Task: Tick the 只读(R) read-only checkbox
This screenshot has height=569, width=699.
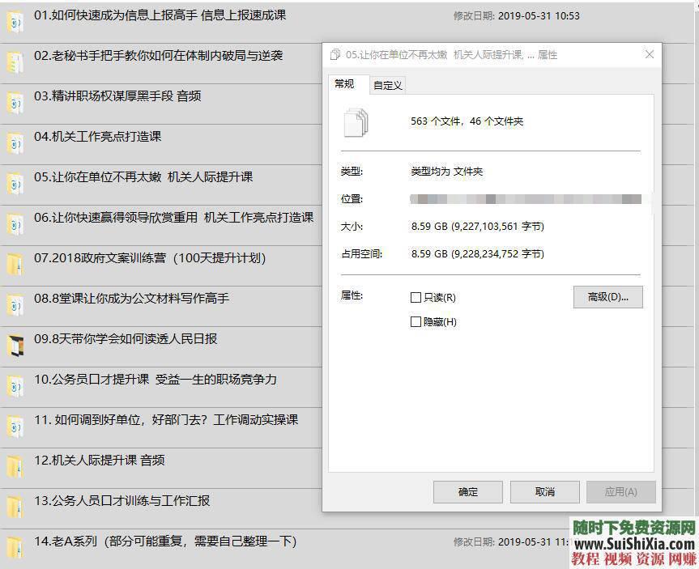Action: click(x=416, y=297)
